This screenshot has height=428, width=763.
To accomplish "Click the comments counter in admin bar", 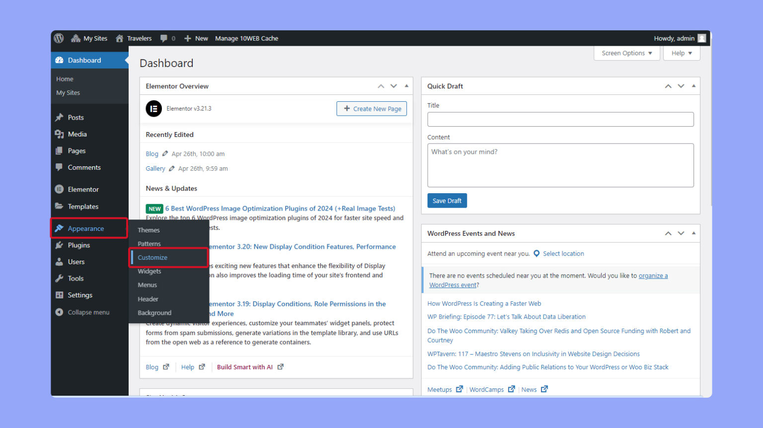I will 168,38.
